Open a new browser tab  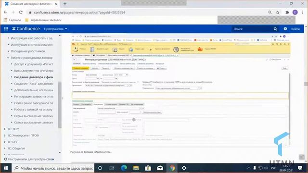pos(65,4)
